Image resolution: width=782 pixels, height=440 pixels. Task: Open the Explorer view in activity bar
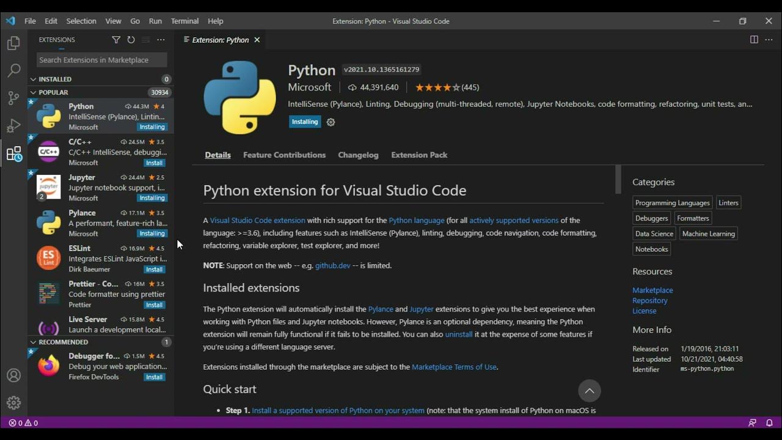13,43
